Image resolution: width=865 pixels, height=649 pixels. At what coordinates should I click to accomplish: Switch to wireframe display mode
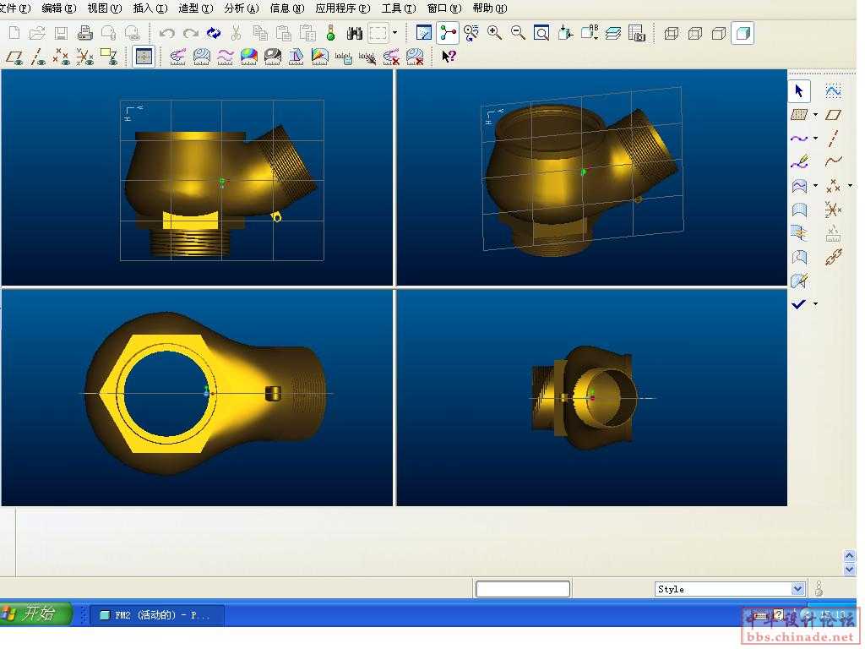click(672, 33)
